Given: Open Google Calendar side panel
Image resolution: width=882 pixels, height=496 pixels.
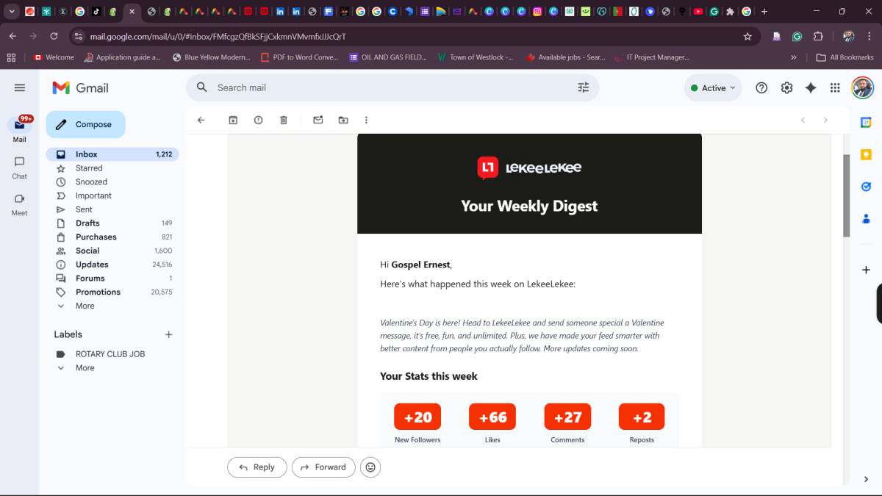Looking at the screenshot, I should pos(866,122).
